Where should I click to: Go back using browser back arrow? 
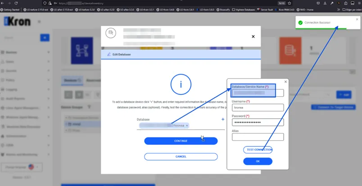pos(3,3)
